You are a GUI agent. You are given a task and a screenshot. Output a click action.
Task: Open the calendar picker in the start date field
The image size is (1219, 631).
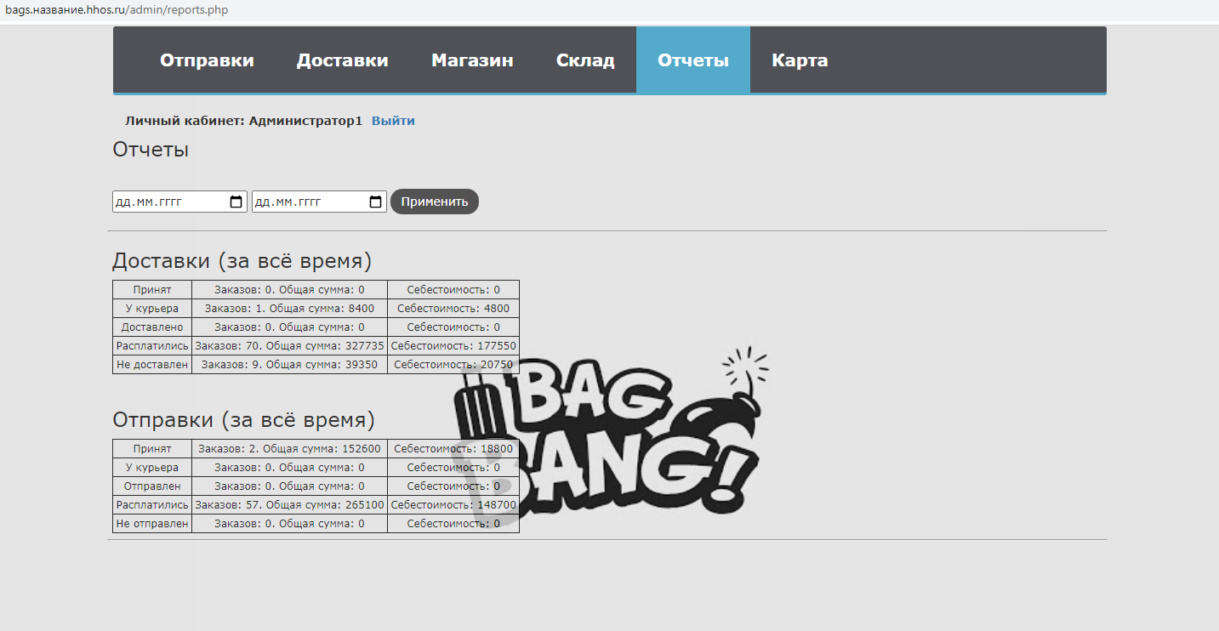point(236,202)
